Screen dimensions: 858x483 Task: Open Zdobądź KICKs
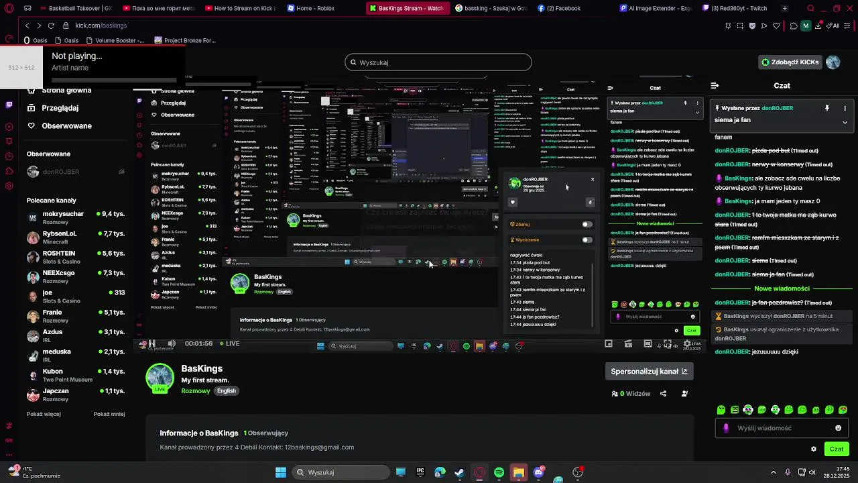(790, 62)
